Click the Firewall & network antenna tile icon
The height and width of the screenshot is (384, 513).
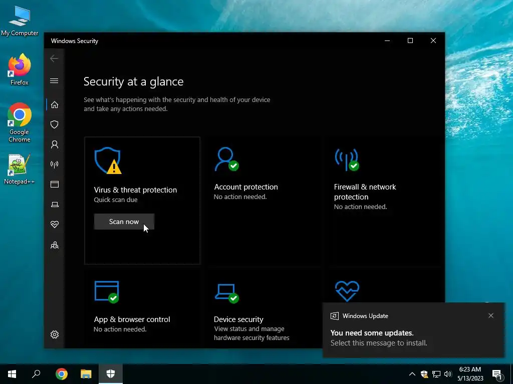coord(347,159)
